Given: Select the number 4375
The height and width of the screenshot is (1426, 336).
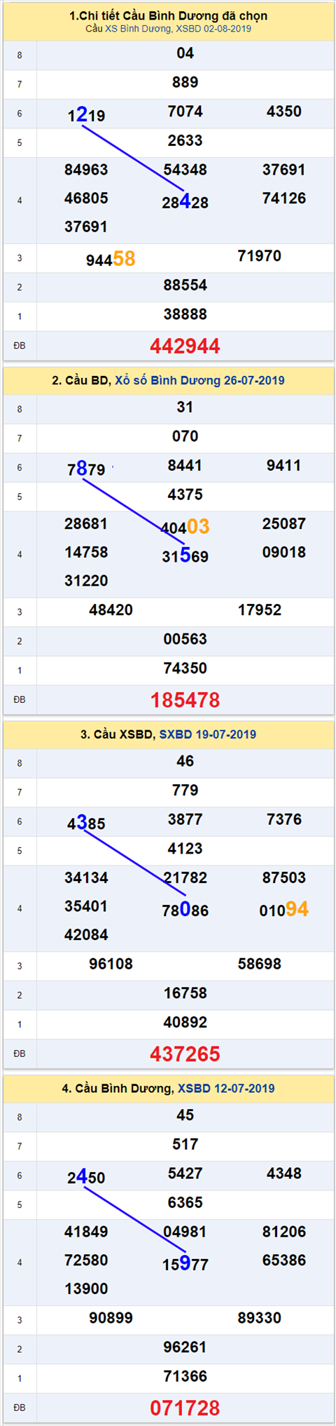Looking at the screenshot, I should click(x=185, y=495).
